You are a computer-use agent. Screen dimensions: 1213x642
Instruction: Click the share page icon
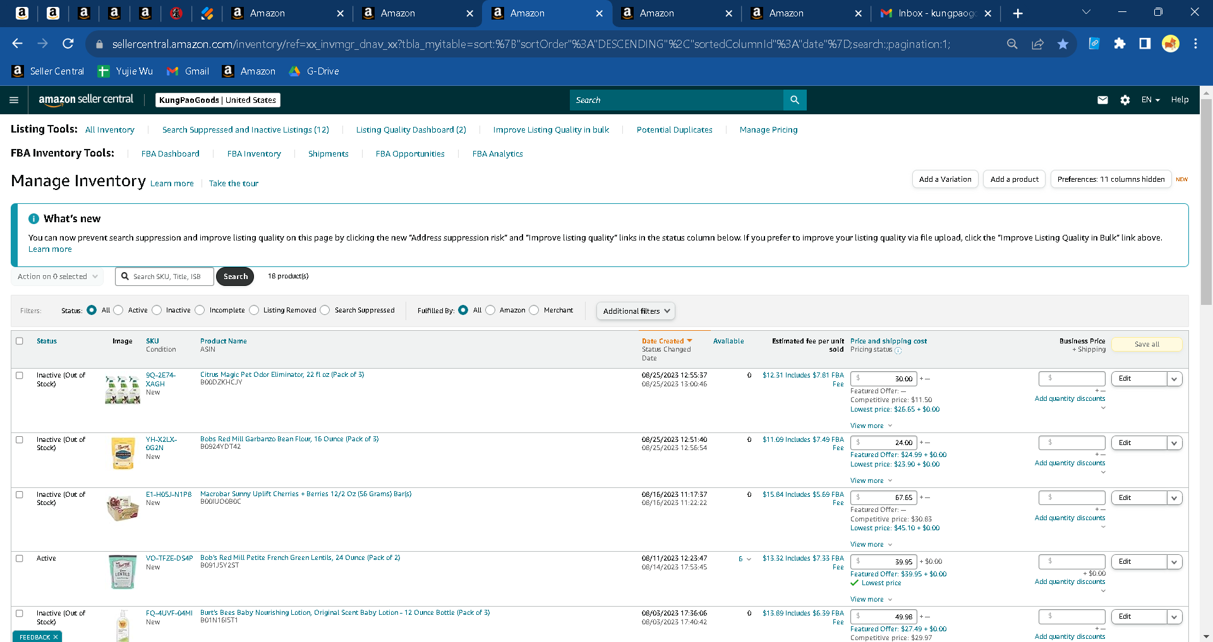click(x=1037, y=44)
